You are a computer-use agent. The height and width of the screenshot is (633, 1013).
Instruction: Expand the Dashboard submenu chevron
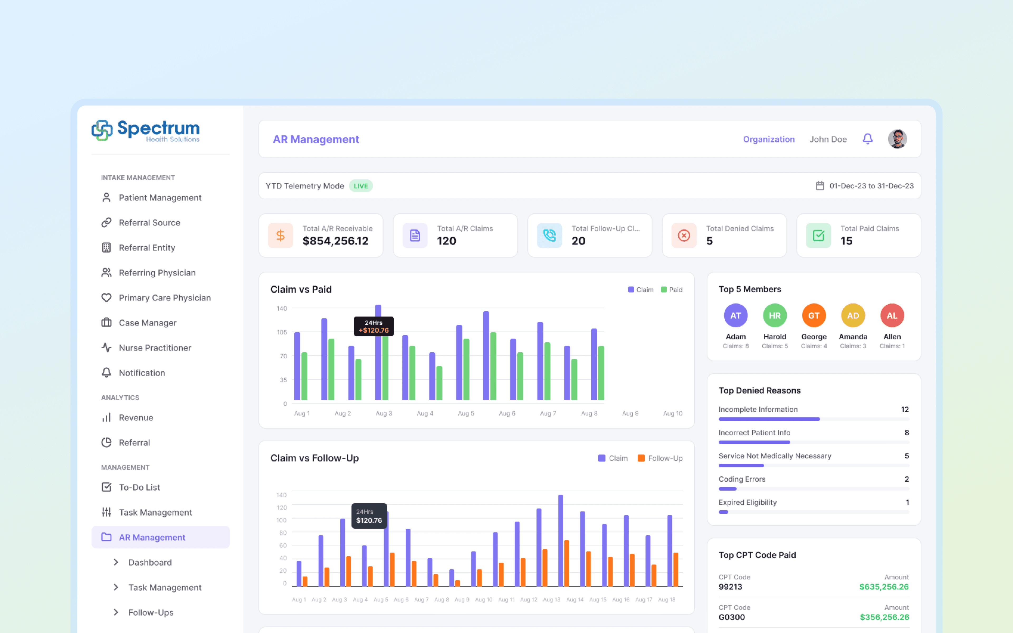point(116,562)
